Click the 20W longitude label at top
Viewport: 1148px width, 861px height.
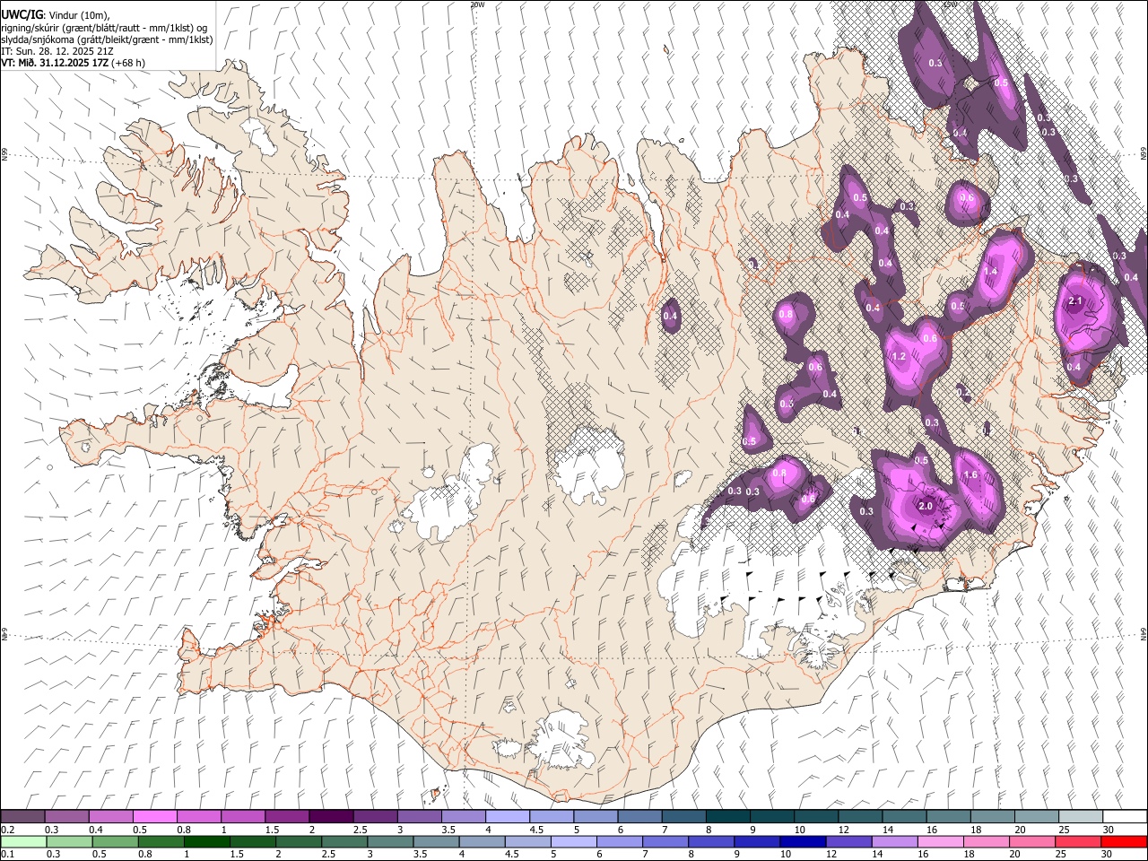[477, 4]
